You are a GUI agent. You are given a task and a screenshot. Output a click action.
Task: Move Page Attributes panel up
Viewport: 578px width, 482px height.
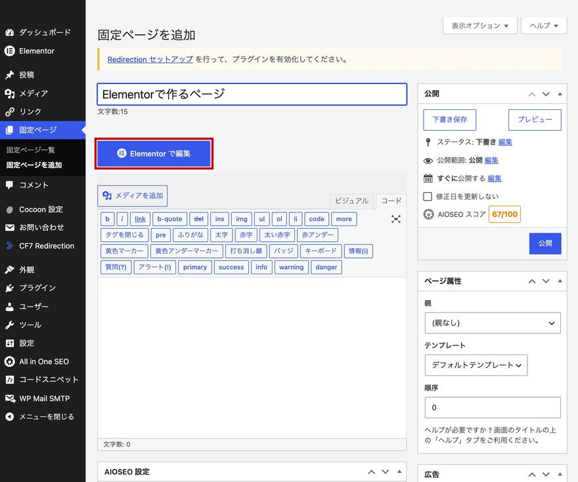click(532, 281)
